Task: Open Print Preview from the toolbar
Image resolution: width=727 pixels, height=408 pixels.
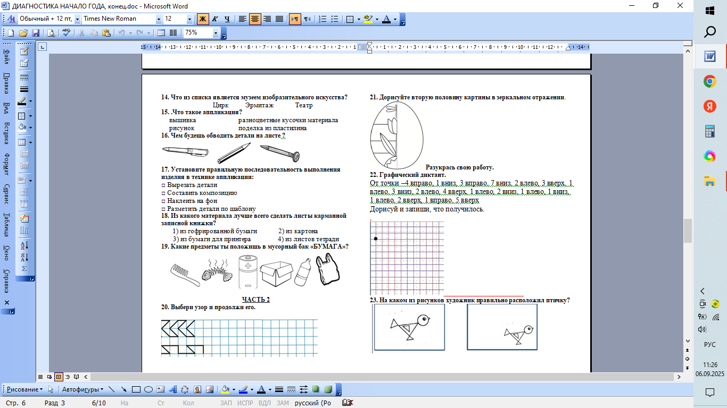Action: click(51, 33)
